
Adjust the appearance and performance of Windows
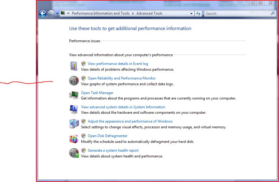pos(130,121)
